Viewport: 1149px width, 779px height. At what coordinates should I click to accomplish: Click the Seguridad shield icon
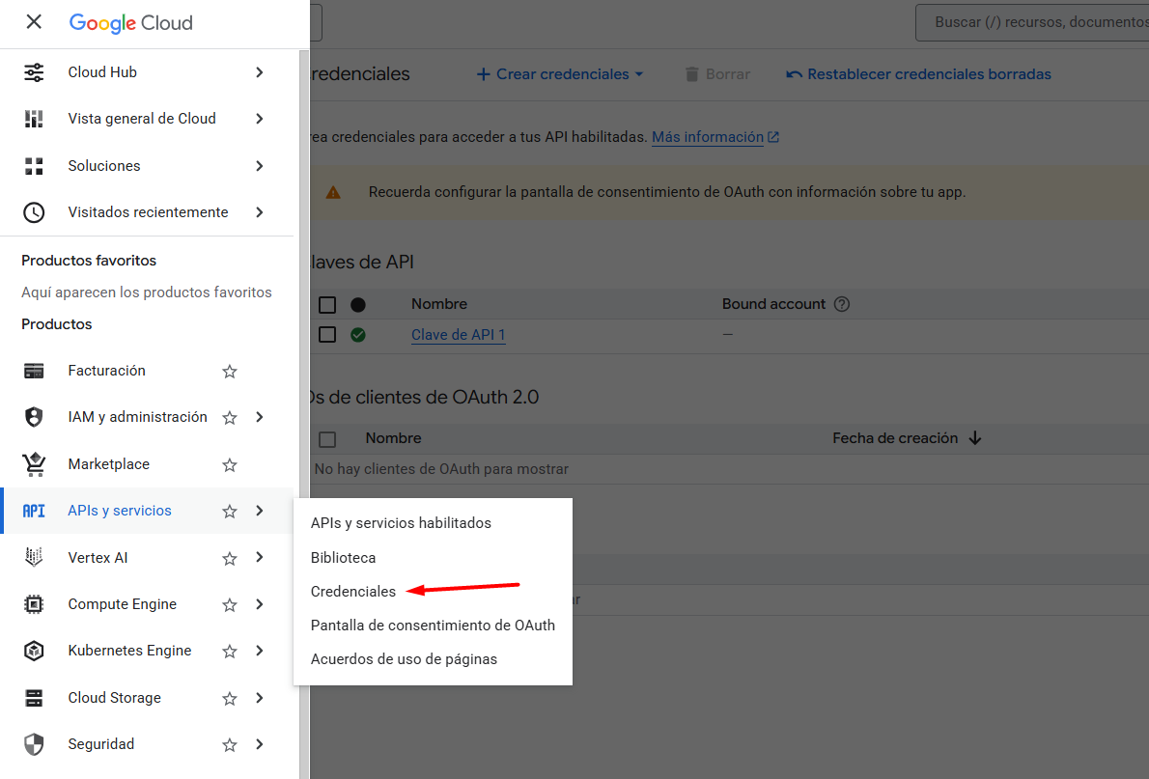pyautogui.click(x=34, y=744)
